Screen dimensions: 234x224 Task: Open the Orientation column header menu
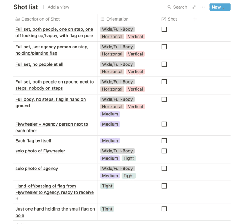click(x=117, y=19)
